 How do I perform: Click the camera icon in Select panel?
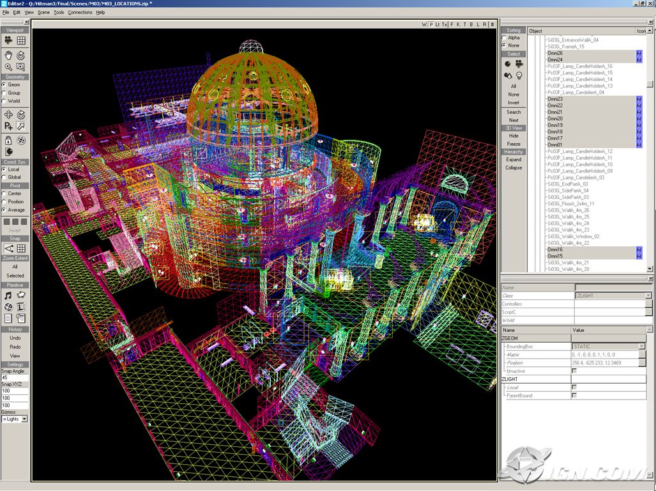pos(519,64)
